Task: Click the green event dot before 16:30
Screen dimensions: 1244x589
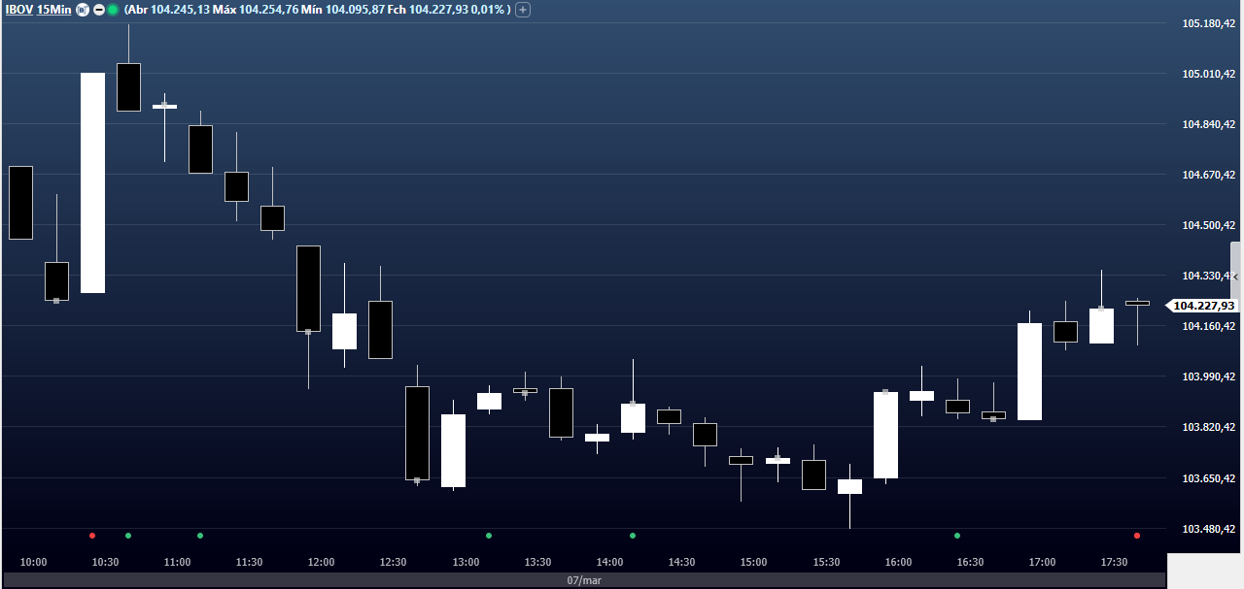Action: (957, 536)
